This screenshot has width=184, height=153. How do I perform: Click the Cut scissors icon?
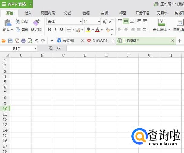pyautogui.click(x=18, y=21)
